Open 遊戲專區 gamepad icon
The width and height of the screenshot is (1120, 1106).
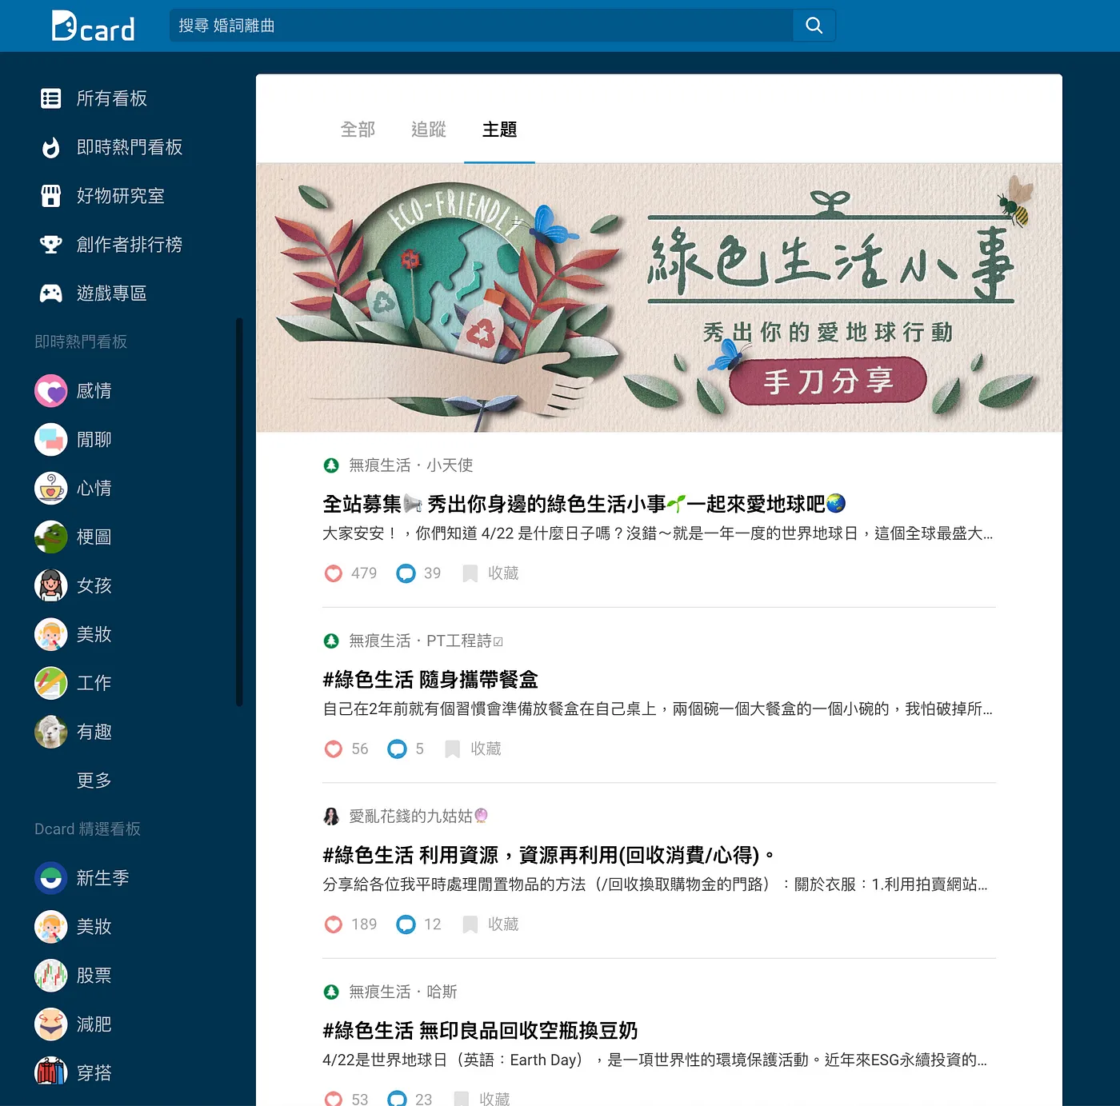click(51, 293)
